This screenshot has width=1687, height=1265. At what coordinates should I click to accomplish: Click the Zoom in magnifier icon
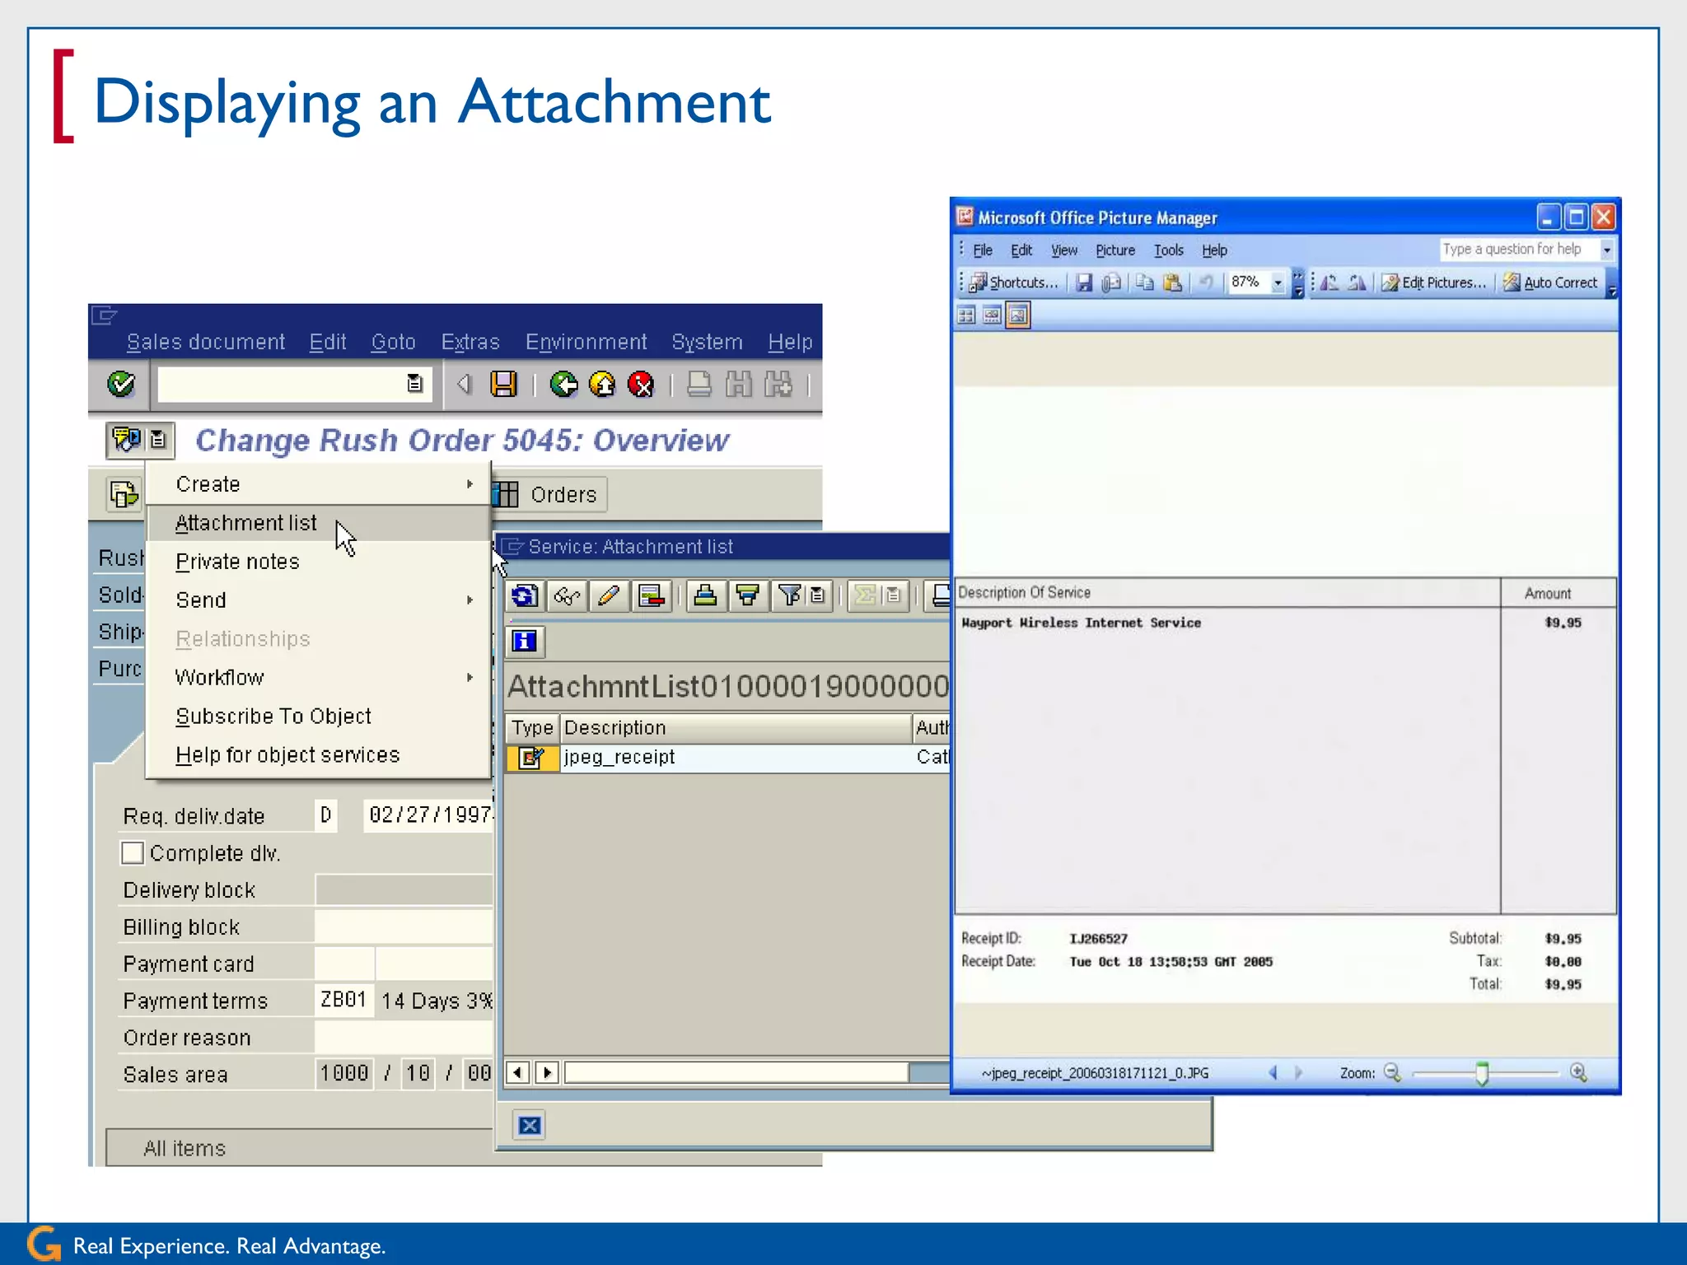coord(1578,1072)
